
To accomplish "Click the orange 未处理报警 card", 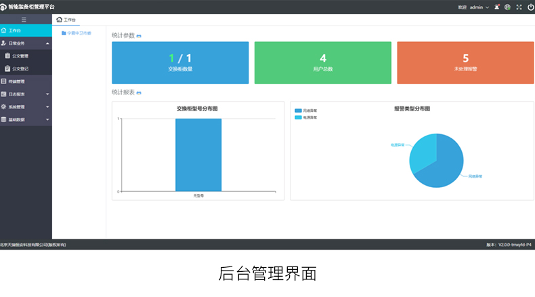I will [465, 62].
